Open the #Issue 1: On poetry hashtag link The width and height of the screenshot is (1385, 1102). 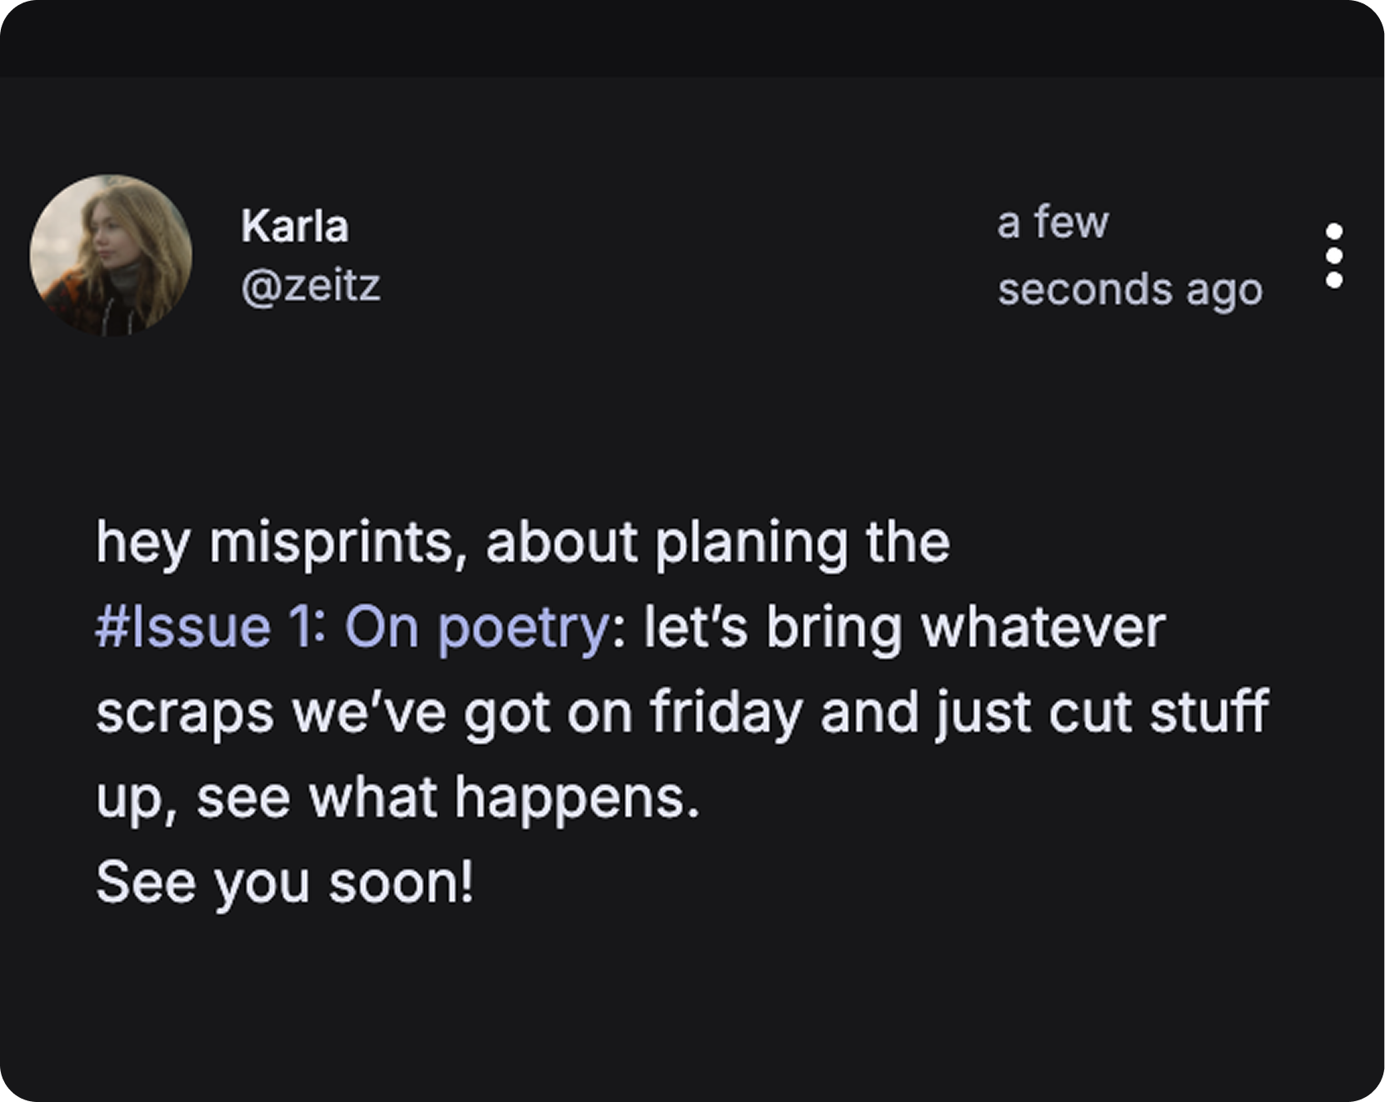pyautogui.click(x=352, y=627)
